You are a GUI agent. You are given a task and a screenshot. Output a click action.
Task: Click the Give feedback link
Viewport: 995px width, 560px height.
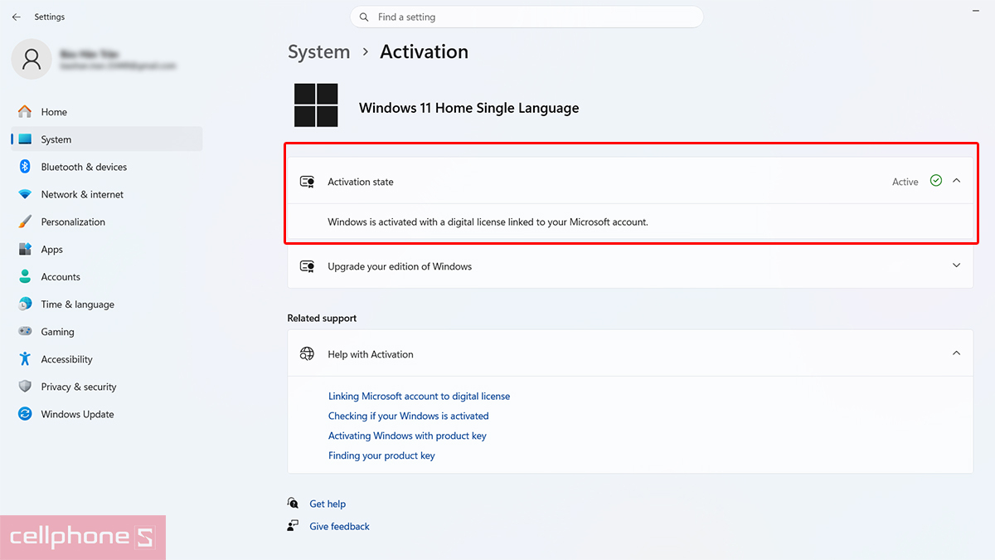[x=339, y=526]
